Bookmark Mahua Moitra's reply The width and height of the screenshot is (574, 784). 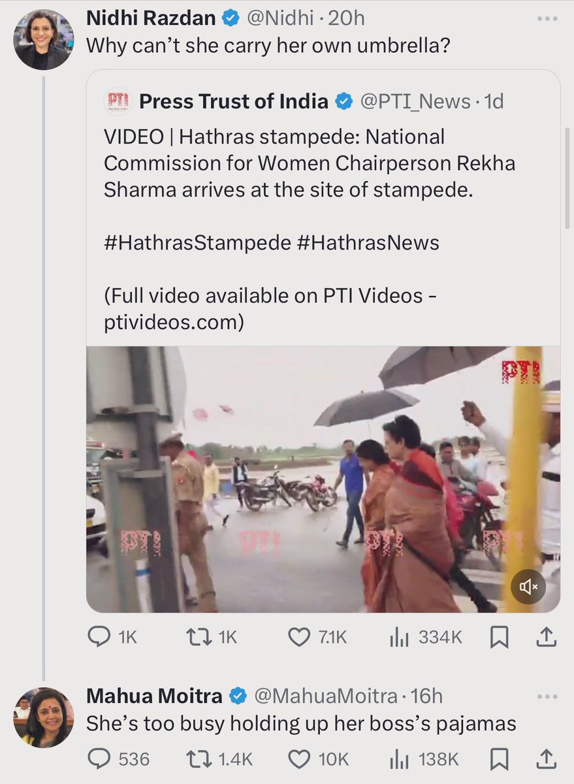tap(499, 759)
